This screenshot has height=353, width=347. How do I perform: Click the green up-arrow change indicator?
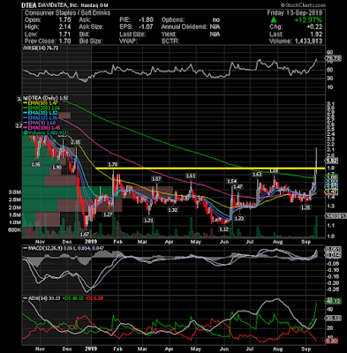274,19
